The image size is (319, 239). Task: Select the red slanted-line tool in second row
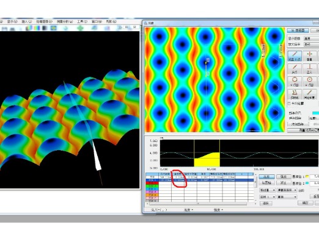[295, 69]
